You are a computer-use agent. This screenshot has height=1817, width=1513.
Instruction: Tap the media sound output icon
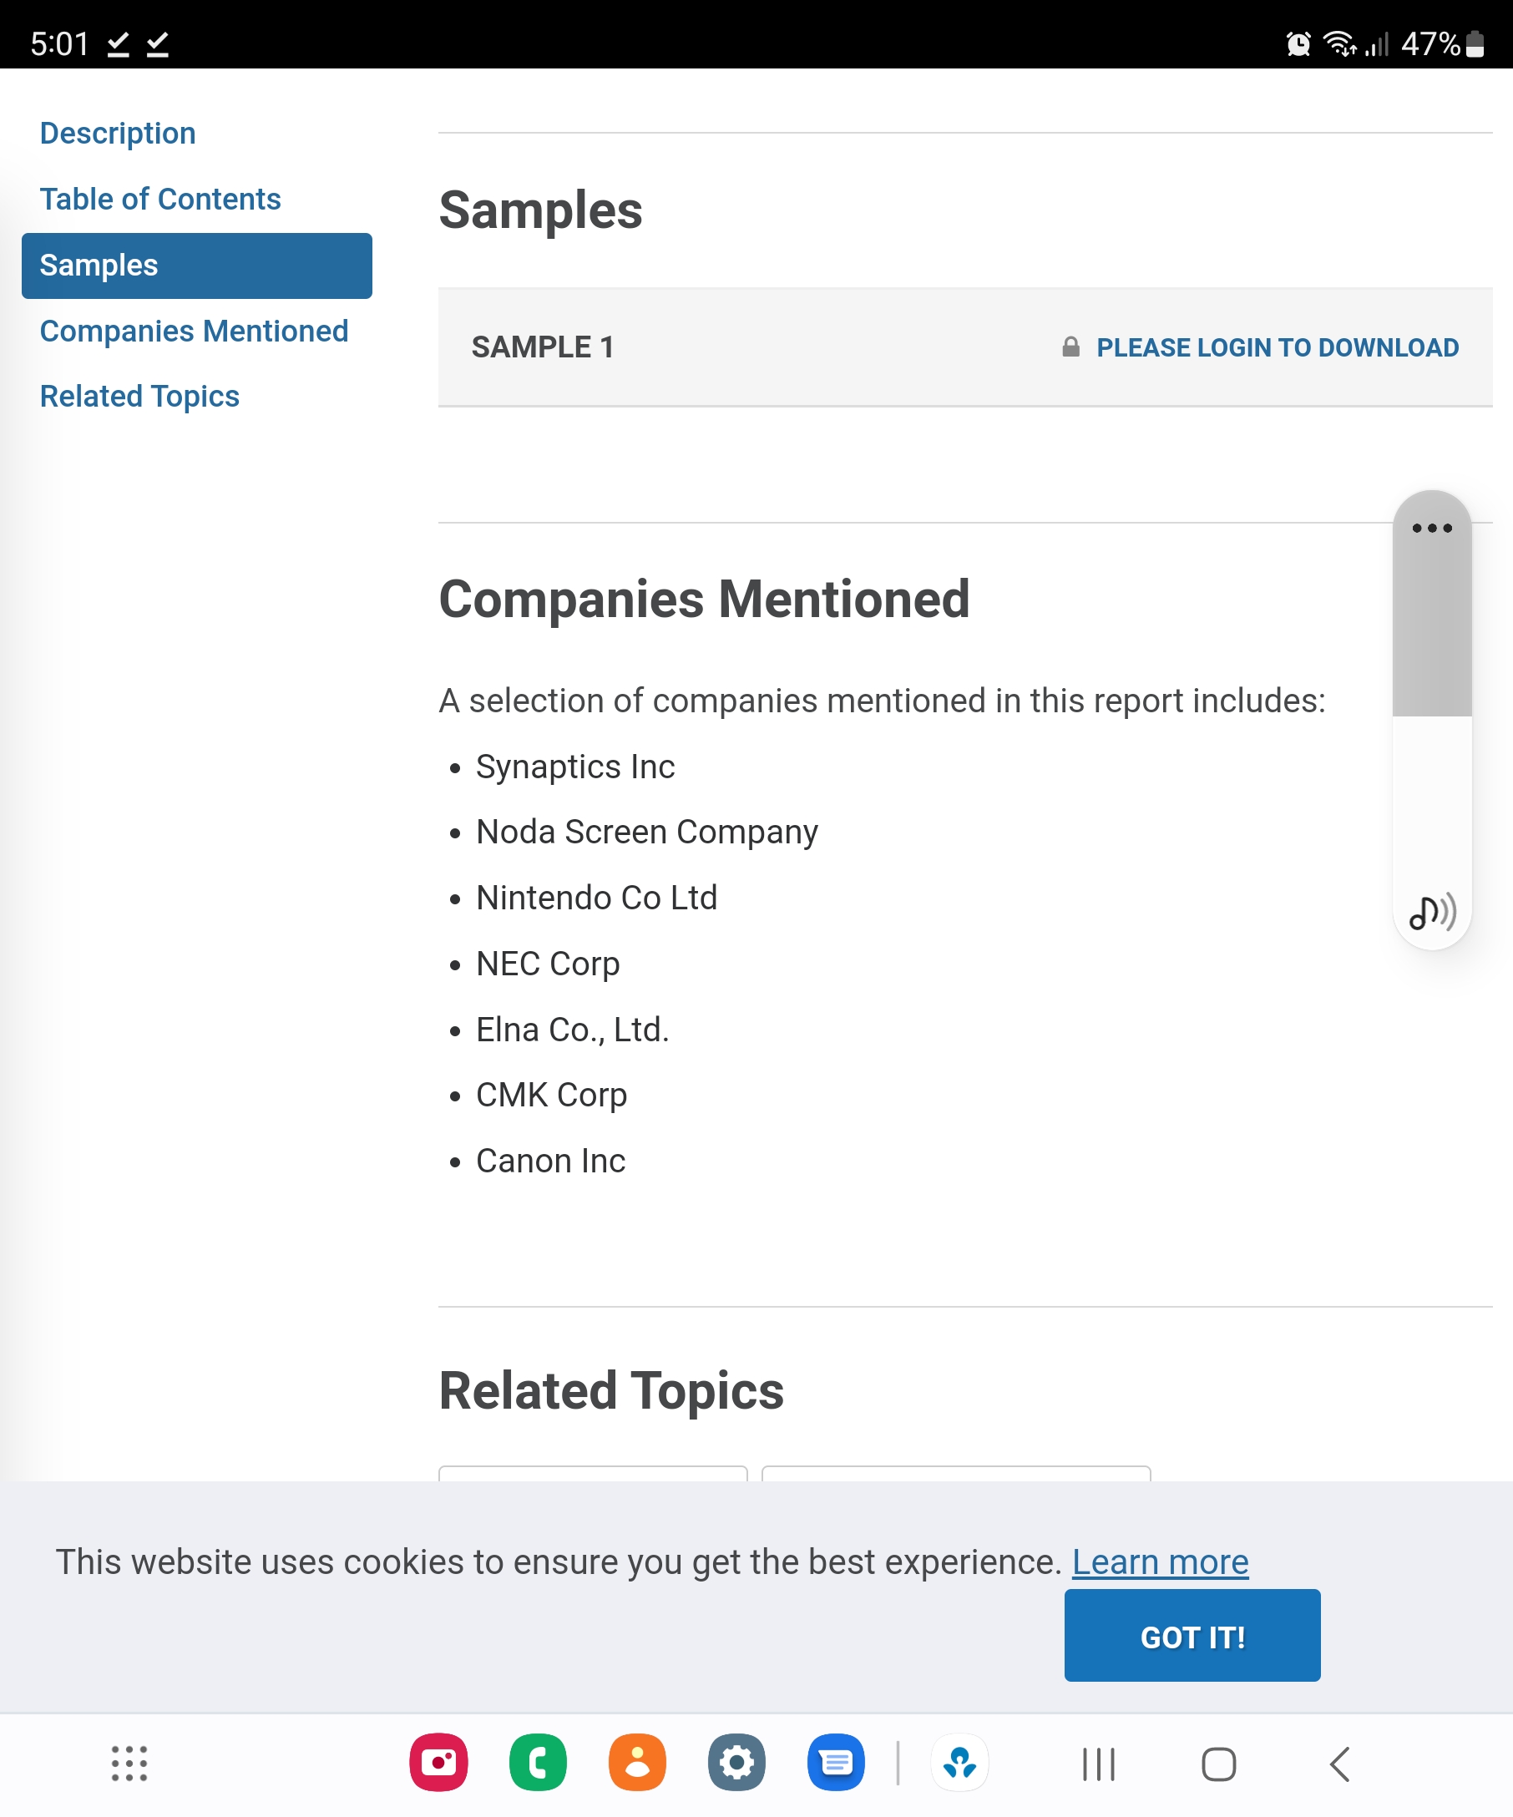tap(1433, 912)
